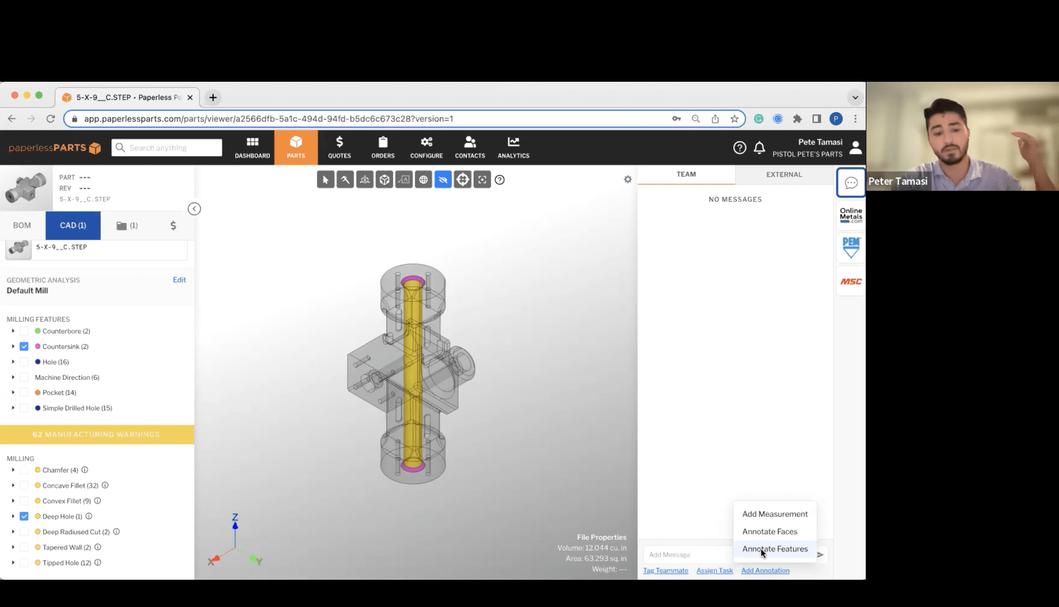Check the Simple Drilled Hole (15) checkbox
The width and height of the screenshot is (1059, 607).
24,408
